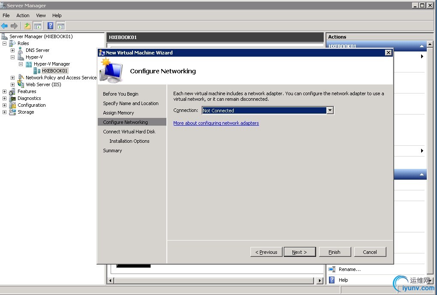Click Actions pane scrollbar up arrow
Image resolution: width=437 pixels, height=295 pixels.
(430, 44)
